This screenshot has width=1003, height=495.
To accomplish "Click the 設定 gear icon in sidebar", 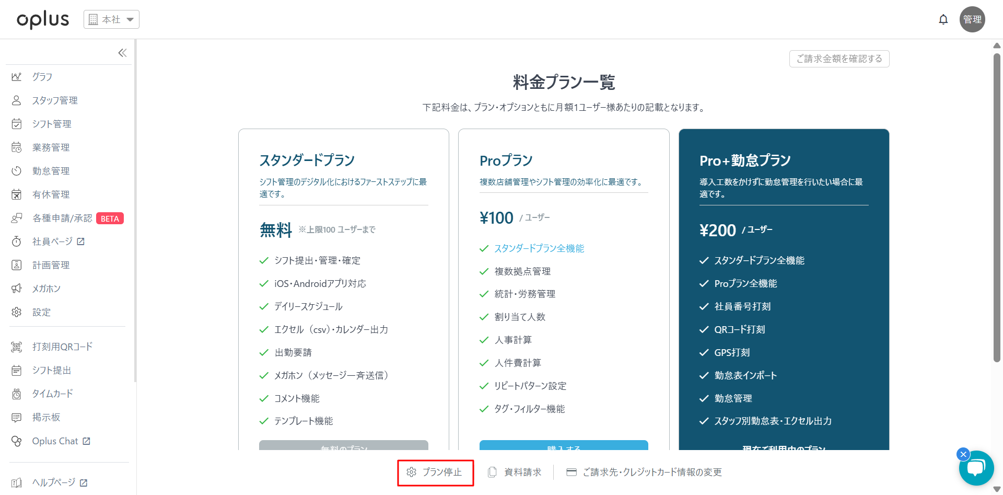I will click(17, 312).
